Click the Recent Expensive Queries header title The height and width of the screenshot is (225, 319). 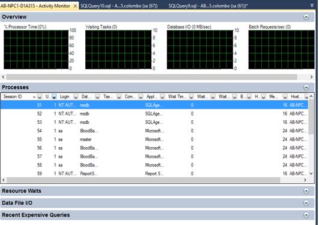point(36,215)
